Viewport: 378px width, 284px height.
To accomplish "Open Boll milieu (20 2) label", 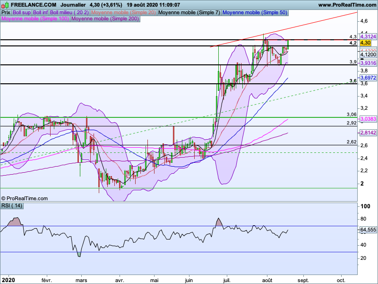I will click(x=69, y=13).
